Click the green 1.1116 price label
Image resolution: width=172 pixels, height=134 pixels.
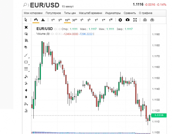[x=159, y=115]
